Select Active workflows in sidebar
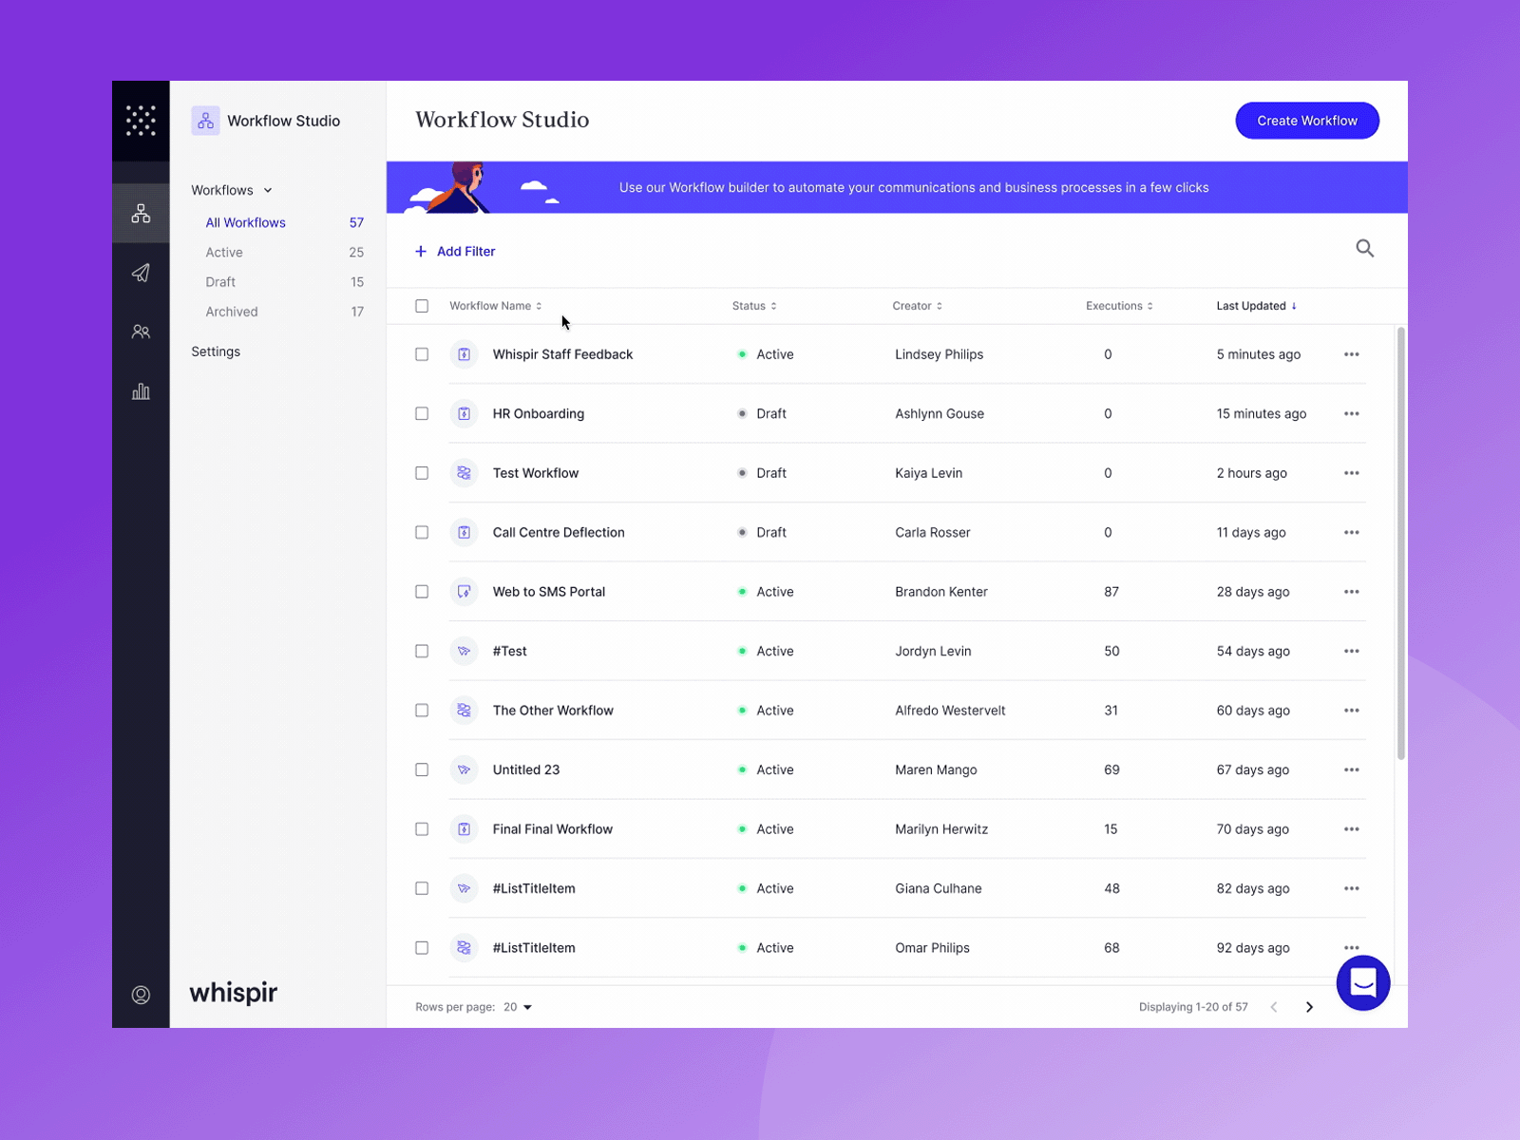1520x1140 pixels. point(224,252)
